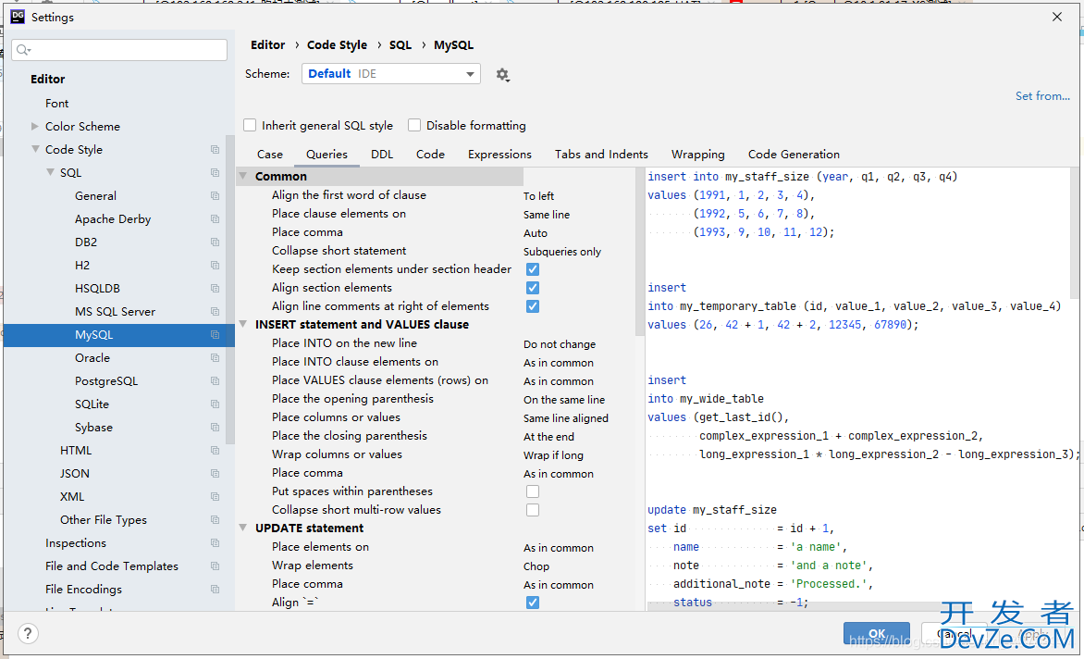Click the DataGrip logo in Settings title bar
The height and width of the screenshot is (659, 1084).
[18, 17]
